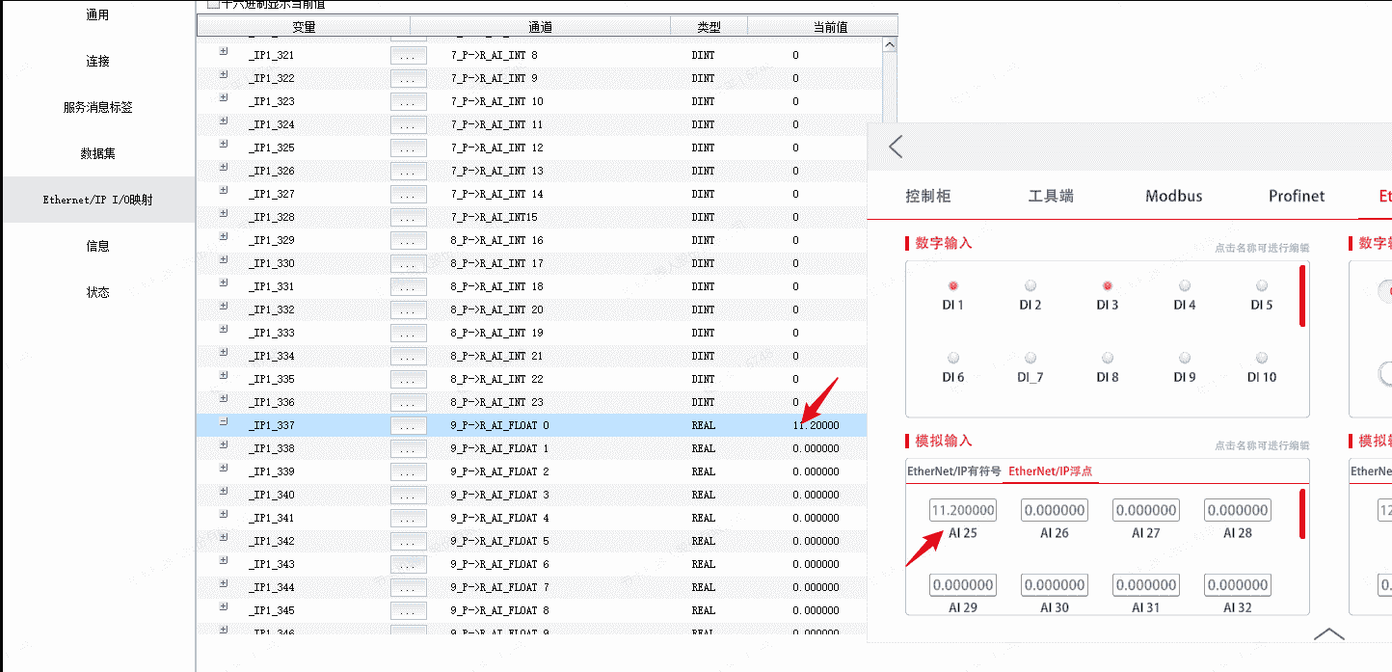Open the EtherNet/IP有符号 analog tab

click(953, 471)
